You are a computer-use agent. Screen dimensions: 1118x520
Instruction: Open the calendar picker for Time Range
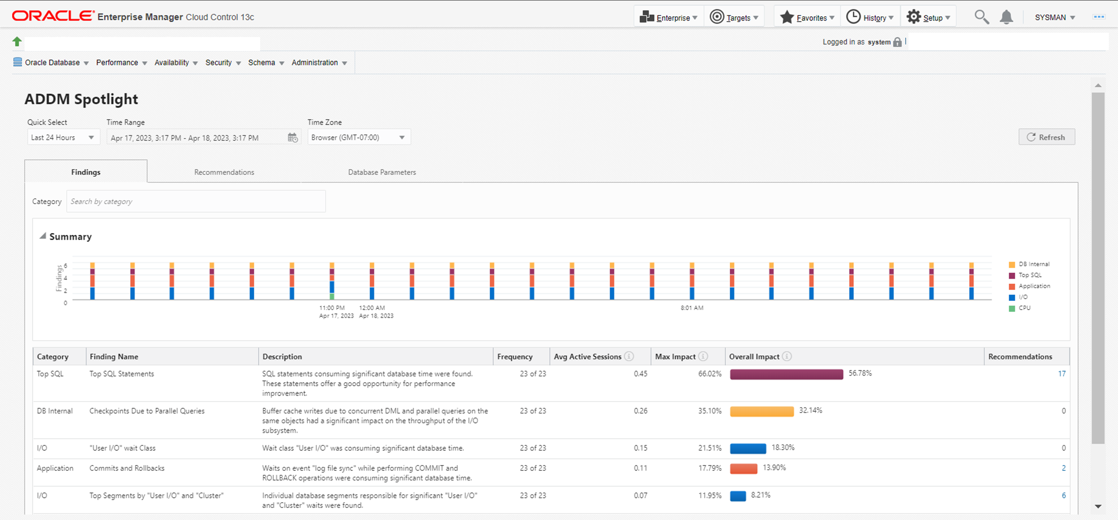(292, 138)
